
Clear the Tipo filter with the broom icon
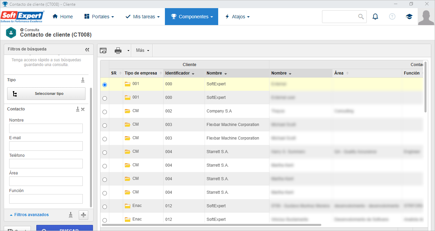83,80
